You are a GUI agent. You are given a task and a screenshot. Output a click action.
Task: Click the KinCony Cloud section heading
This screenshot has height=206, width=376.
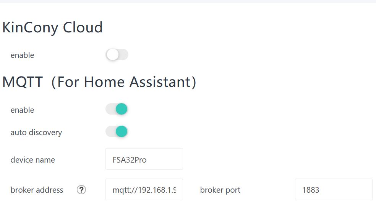coord(52,28)
